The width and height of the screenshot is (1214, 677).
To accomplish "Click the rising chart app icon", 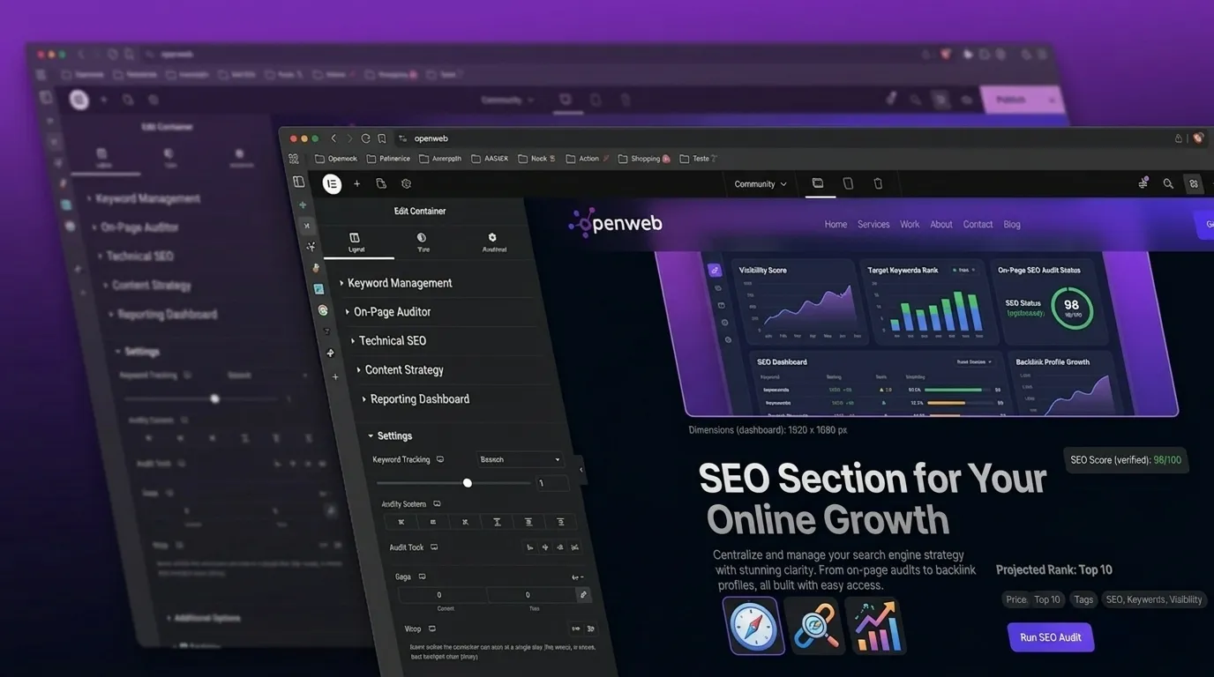I will (x=875, y=625).
